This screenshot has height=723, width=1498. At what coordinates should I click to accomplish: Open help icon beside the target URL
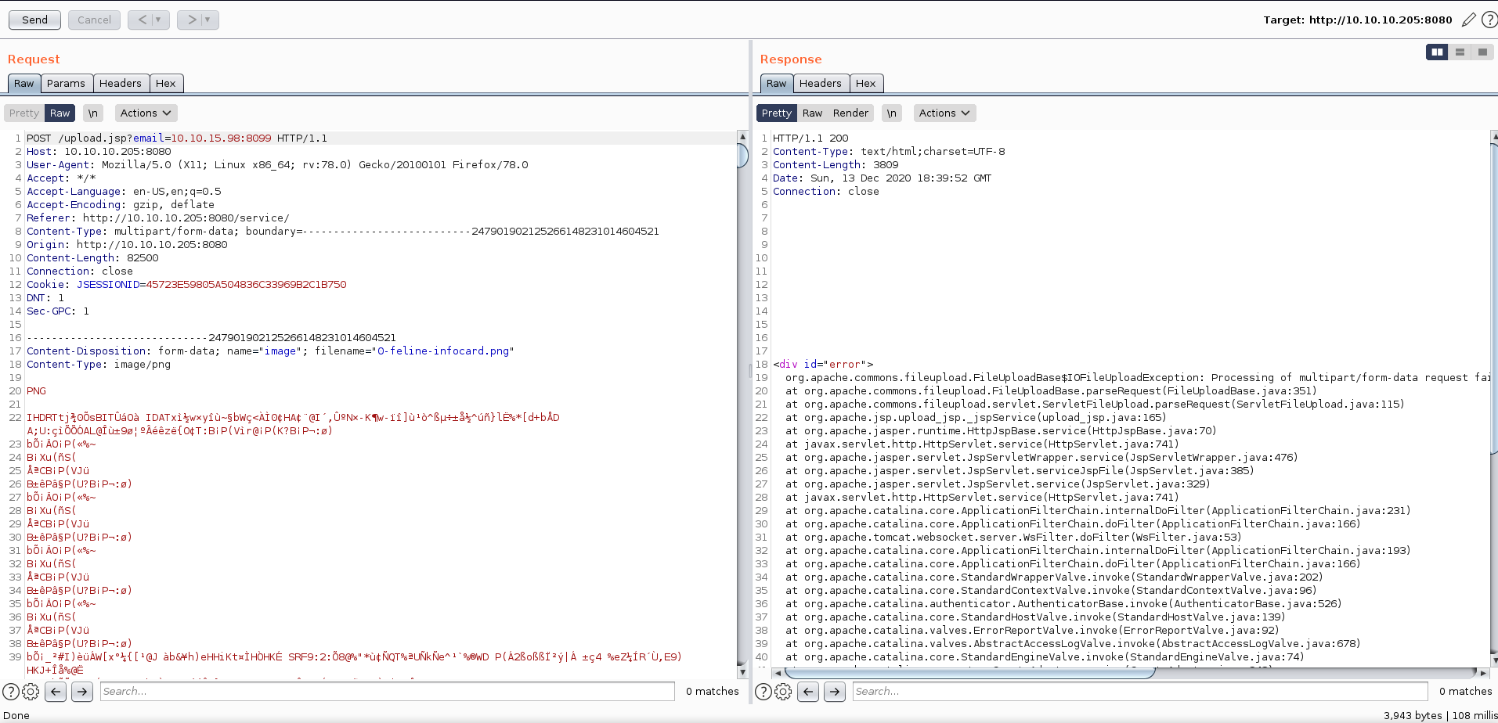click(1489, 20)
